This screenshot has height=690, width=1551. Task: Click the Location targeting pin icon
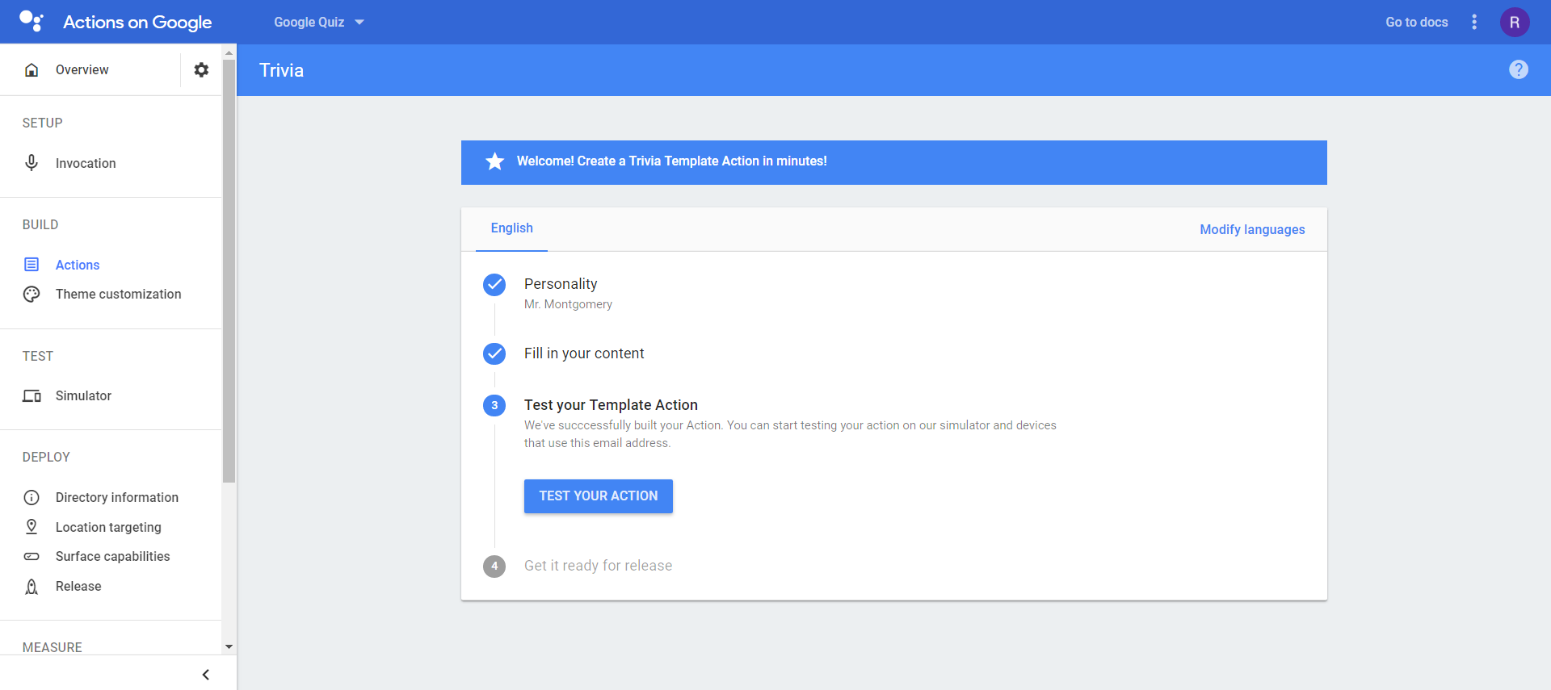[32, 527]
